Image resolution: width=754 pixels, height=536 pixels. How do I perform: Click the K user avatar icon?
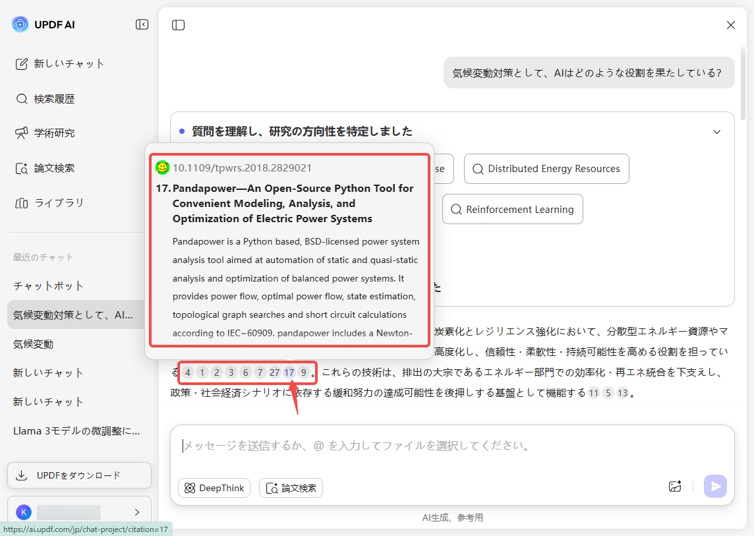point(24,512)
